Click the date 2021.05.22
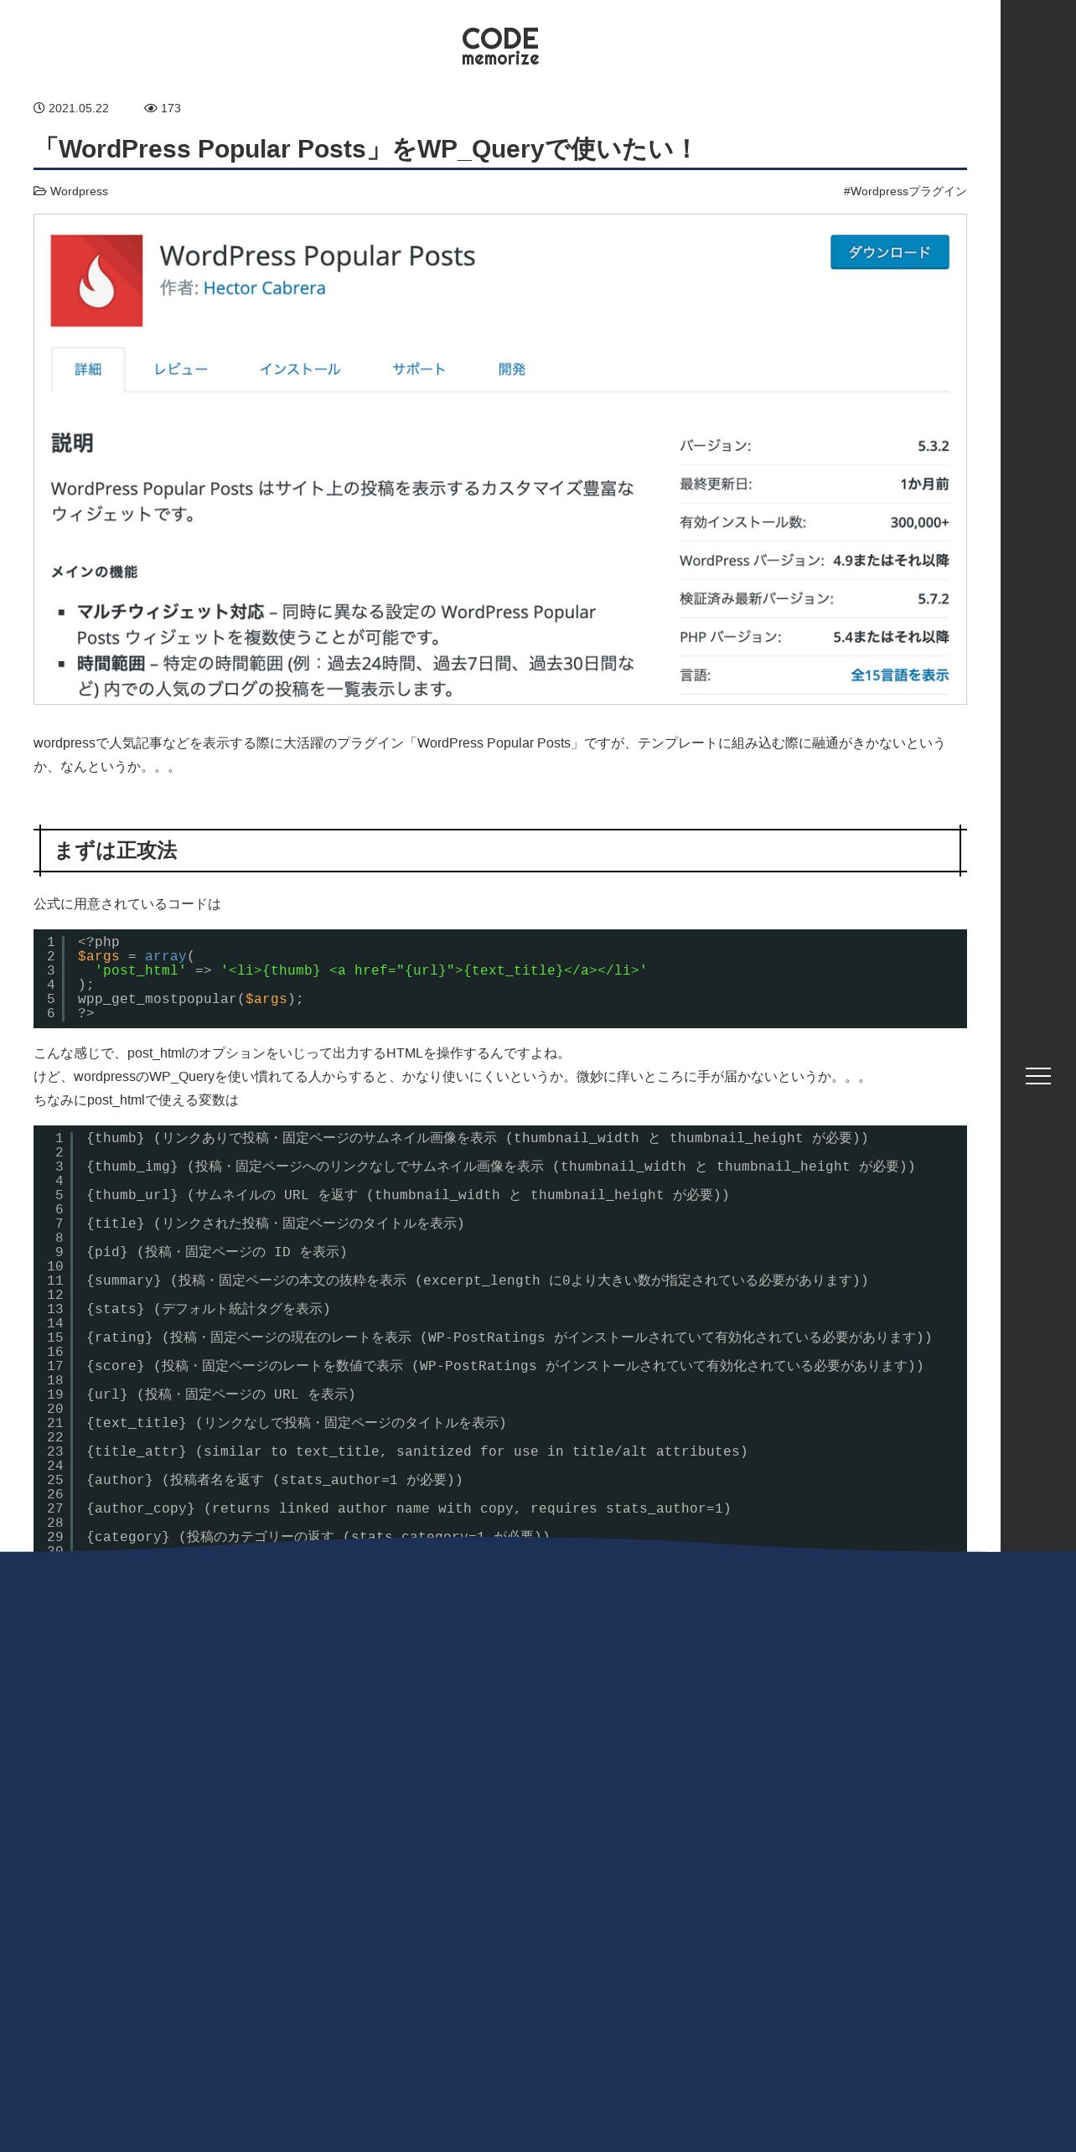Image resolution: width=1076 pixels, height=2152 pixels. (x=79, y=108)
